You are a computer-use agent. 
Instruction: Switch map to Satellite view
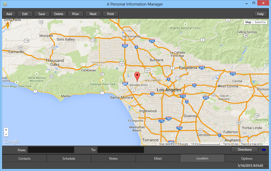260,22
